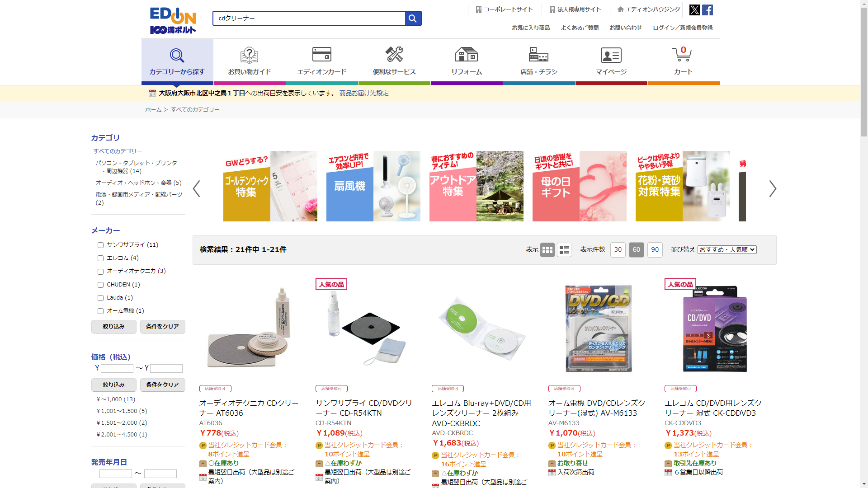Open the 並び替え sort dropdown
868x488 pixels.
point(727,249)
